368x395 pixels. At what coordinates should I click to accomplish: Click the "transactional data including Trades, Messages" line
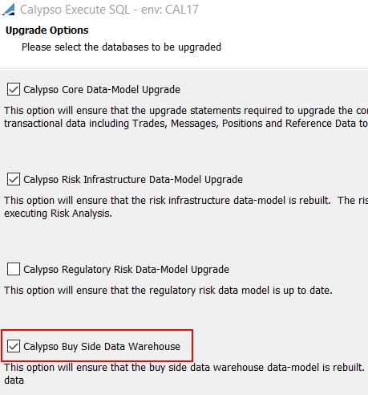click(x=186, y=124)
